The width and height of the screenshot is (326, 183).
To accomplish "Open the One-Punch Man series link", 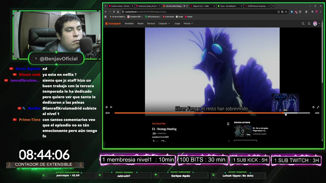I will (x=159, y=124).
